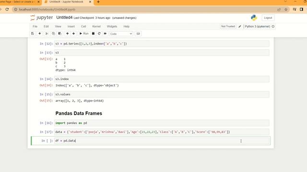Click the import pandas as pd cell
Screen dimensions: 307x172
(162, 123)
